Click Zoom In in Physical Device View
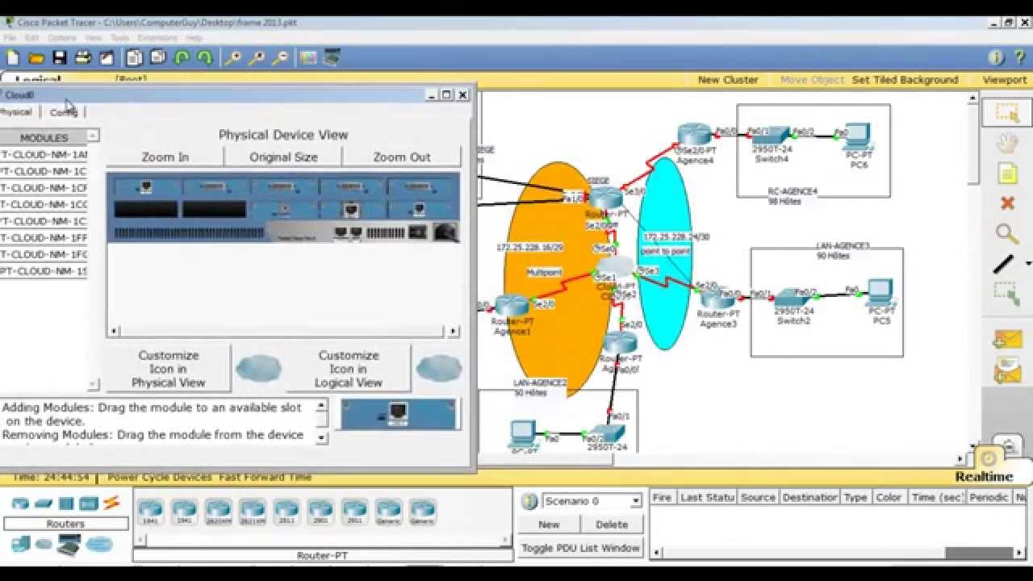The image size is (1033, 581). pyautogui.click(x=165, y=157)
